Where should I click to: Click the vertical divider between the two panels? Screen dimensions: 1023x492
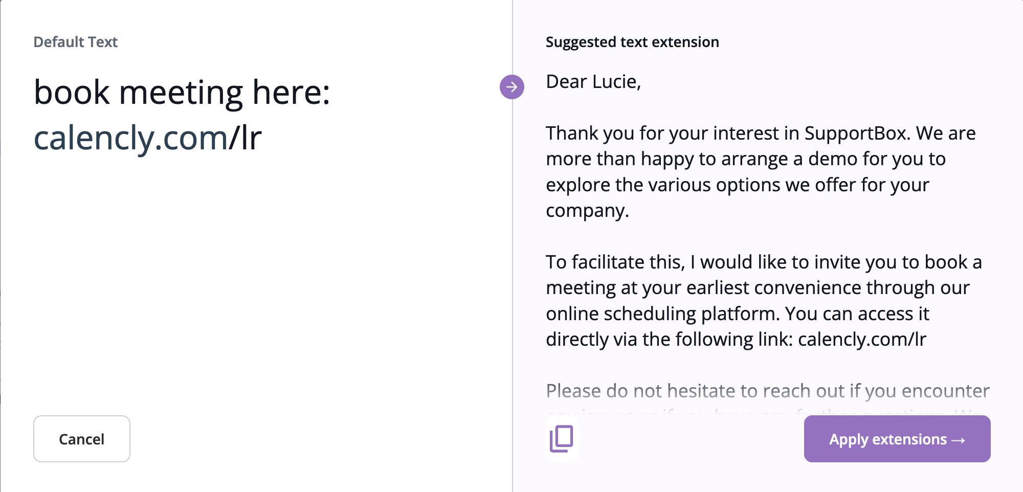pyautogui.click(x=513, y=256)
